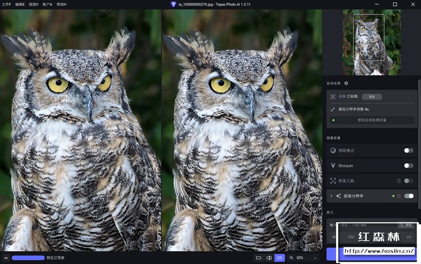Screen dimensions: 421x264
Task: Expand the bottom panel up-arrow button
Action: [x=6, y=258]
